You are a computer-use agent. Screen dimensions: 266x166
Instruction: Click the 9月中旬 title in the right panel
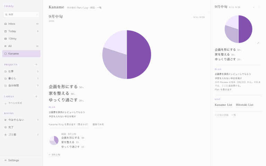221,7
